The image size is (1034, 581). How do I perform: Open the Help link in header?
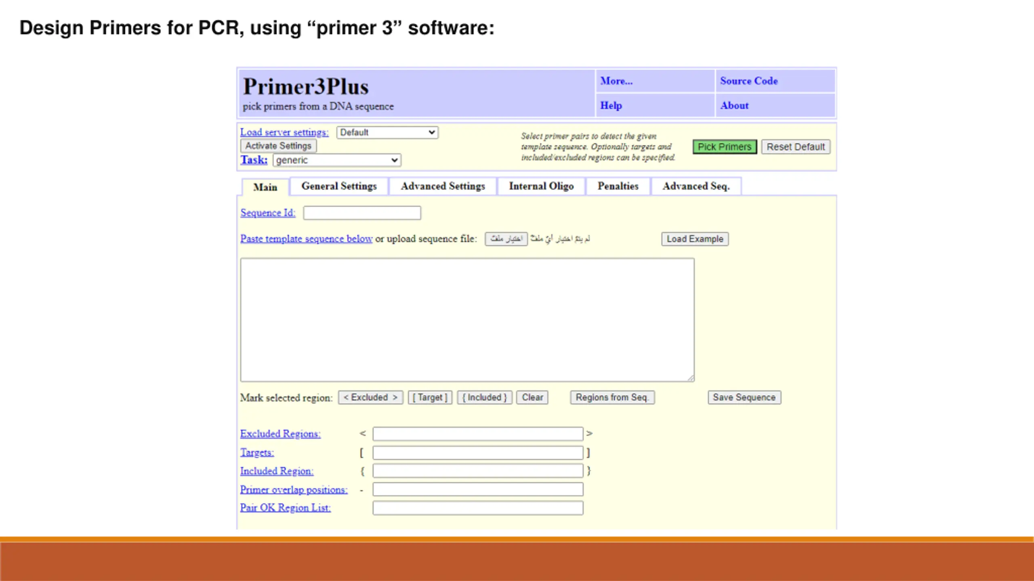click(611, 106)
